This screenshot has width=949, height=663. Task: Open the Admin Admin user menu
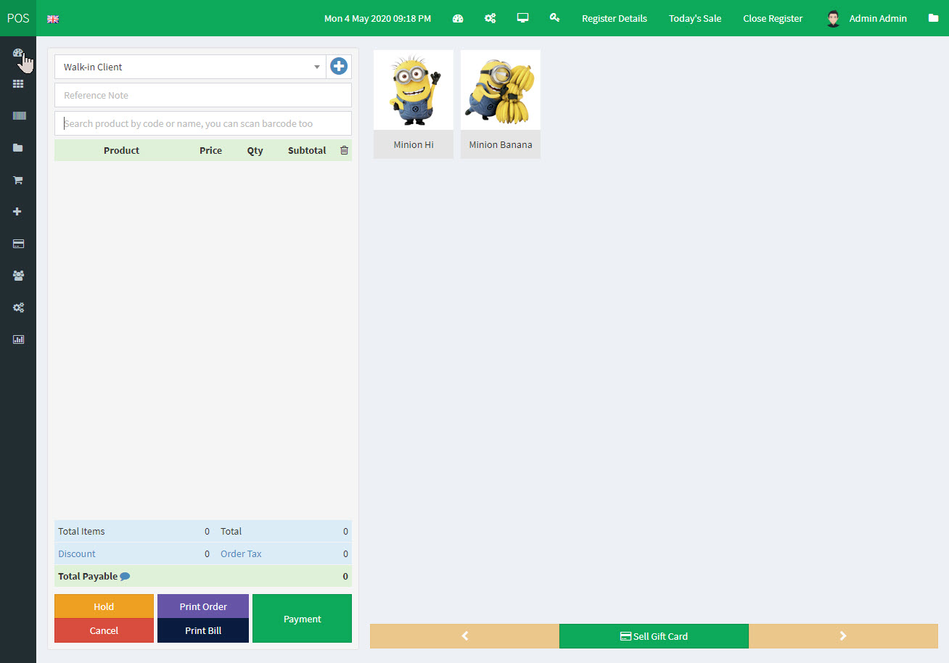pyautogui.click(x=866, y=18)
